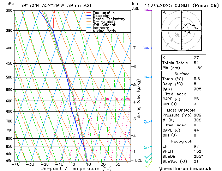Viewport: 222px width, 171px height.
Task: Select the Wet Adiabat legend entry
Action: (x=103, y=25)
